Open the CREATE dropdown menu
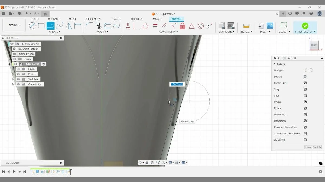 pos(55,32)
